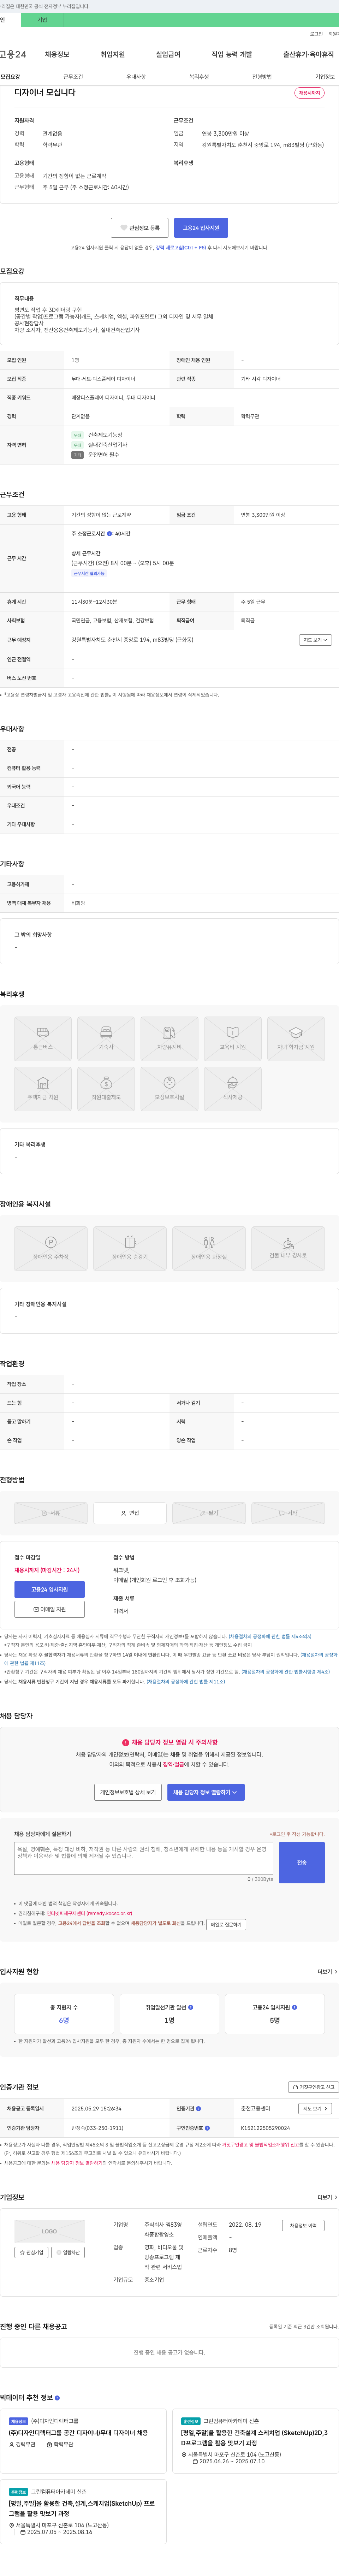339x2576 pixels.
Task: Click info icon next to 주 소정근로시간
Action: 109,534
